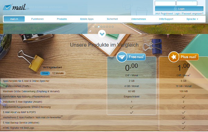The height and width of the screenshot is (132, 208).
Task: Click the HTML-Signatur mit Bild/Logo label
Action: (x=18, y=128)
